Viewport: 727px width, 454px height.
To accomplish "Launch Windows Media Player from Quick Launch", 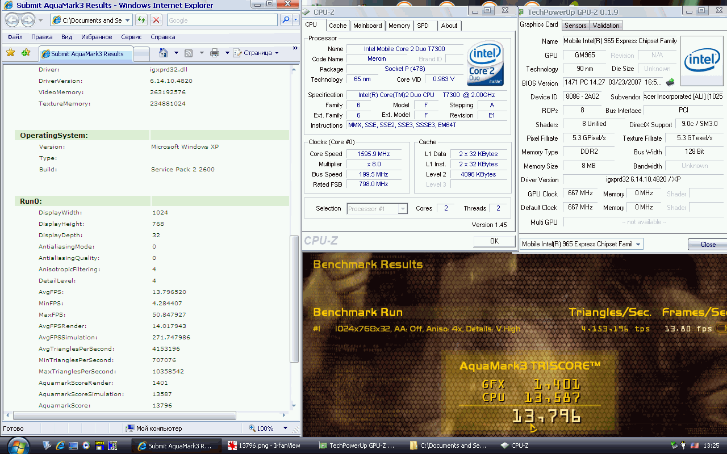I will (x=86, y=445).
